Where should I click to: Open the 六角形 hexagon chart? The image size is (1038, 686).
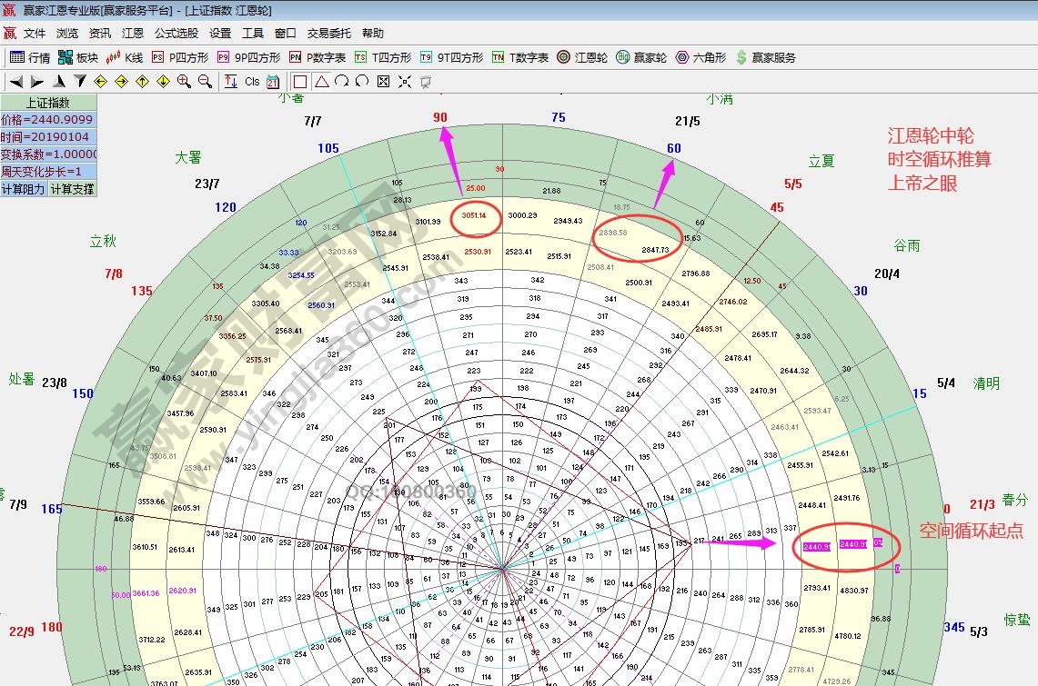click(x=700, y=57)
